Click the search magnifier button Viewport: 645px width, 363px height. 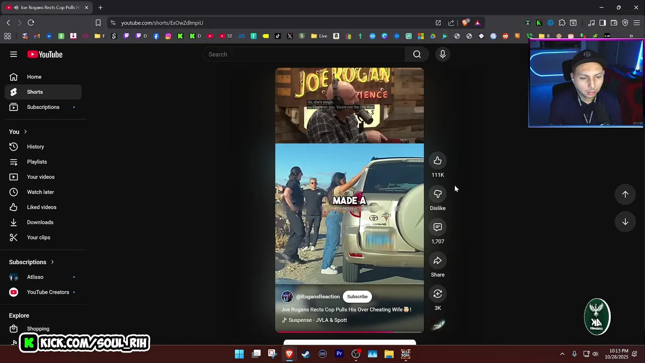click(417, 54)
